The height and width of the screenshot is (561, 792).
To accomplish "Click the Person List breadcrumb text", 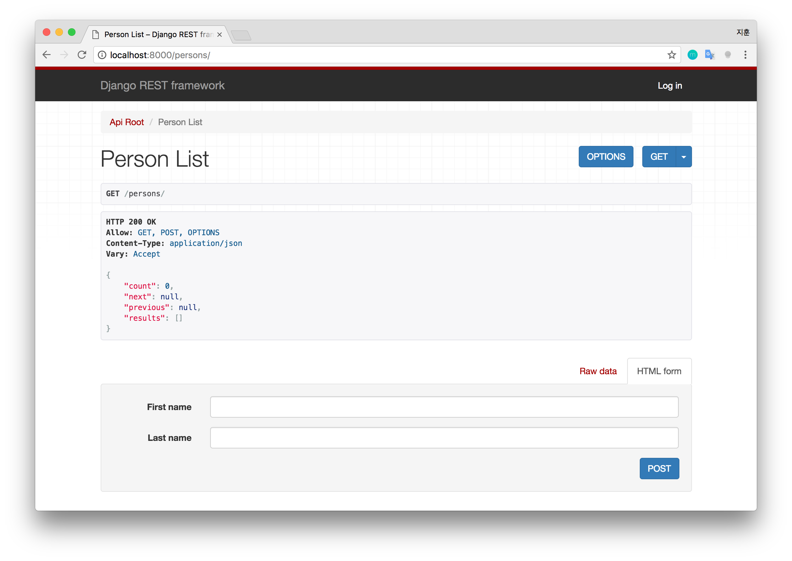I will click(180, 122).
